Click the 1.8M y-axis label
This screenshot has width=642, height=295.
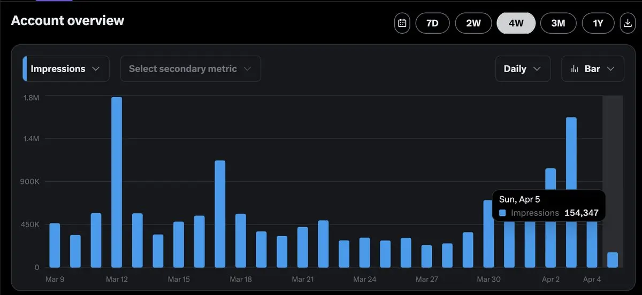[32, 98]
